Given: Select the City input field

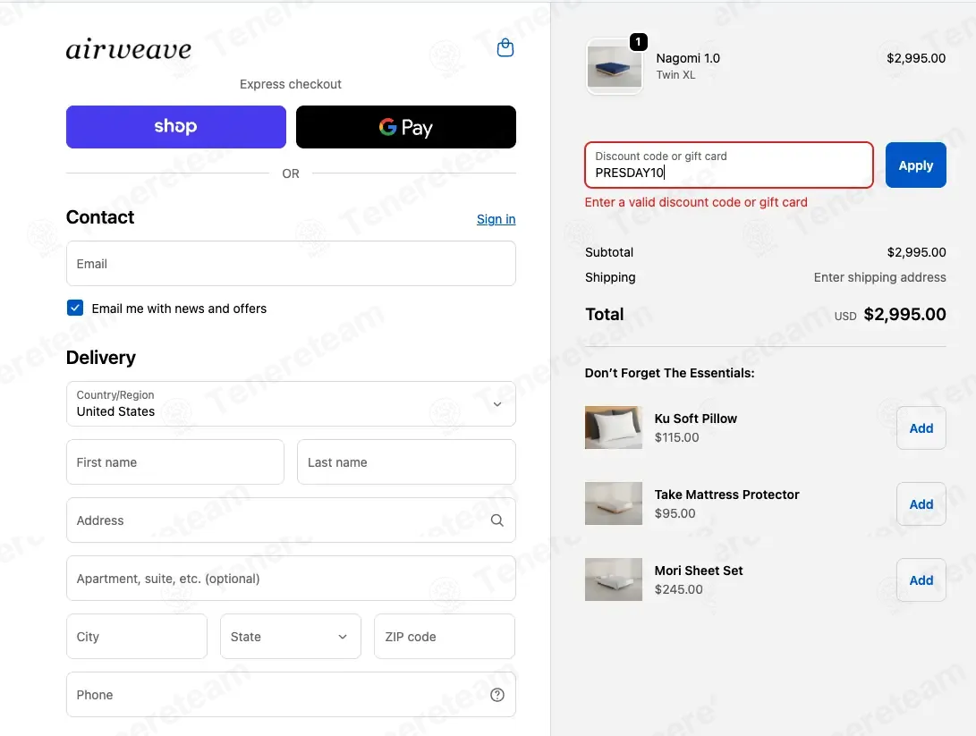Looking at the screenshot, I should click(137, 637).
